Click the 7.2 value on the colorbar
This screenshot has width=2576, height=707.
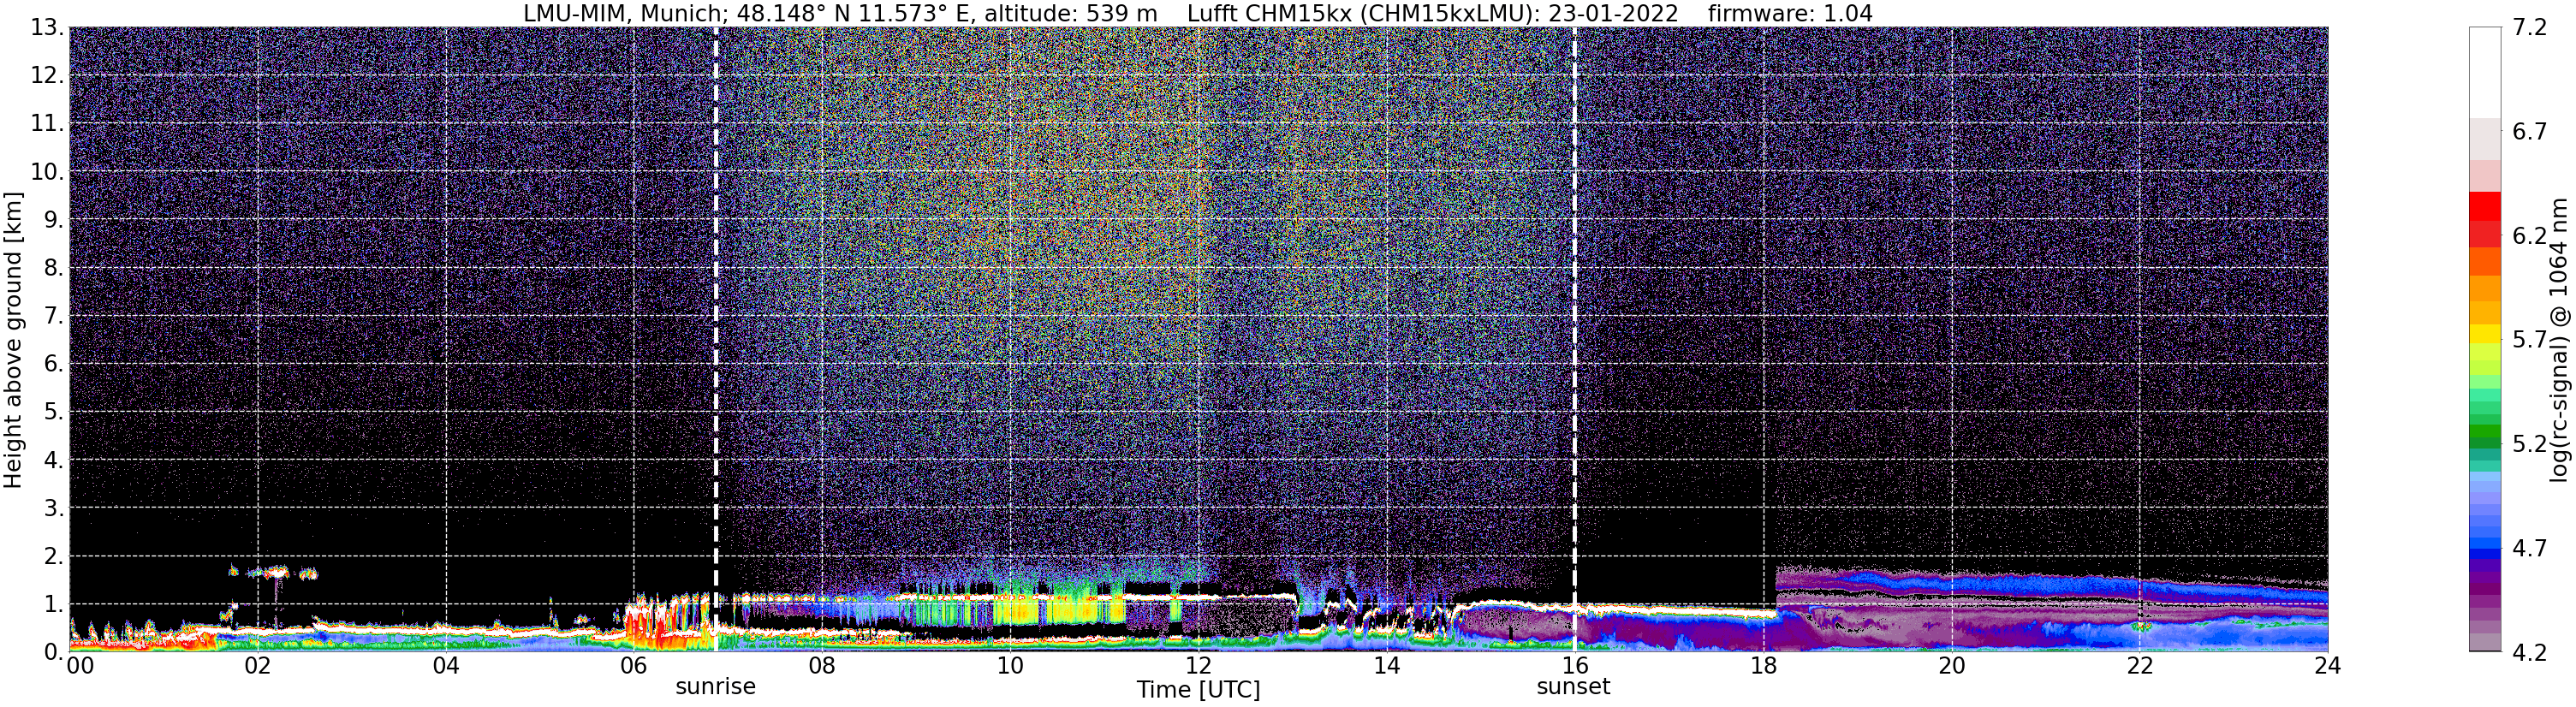[x=2530, y=27]
